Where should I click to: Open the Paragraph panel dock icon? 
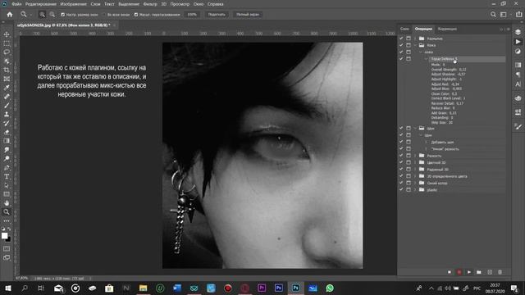(x=518, y=75)
